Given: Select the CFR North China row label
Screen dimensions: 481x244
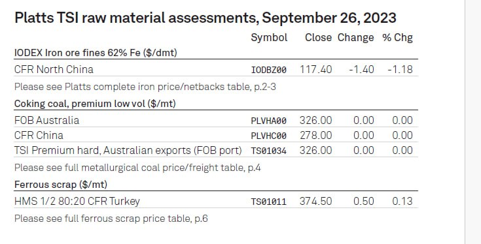Looking at the screenshot, I should point(54,69).
